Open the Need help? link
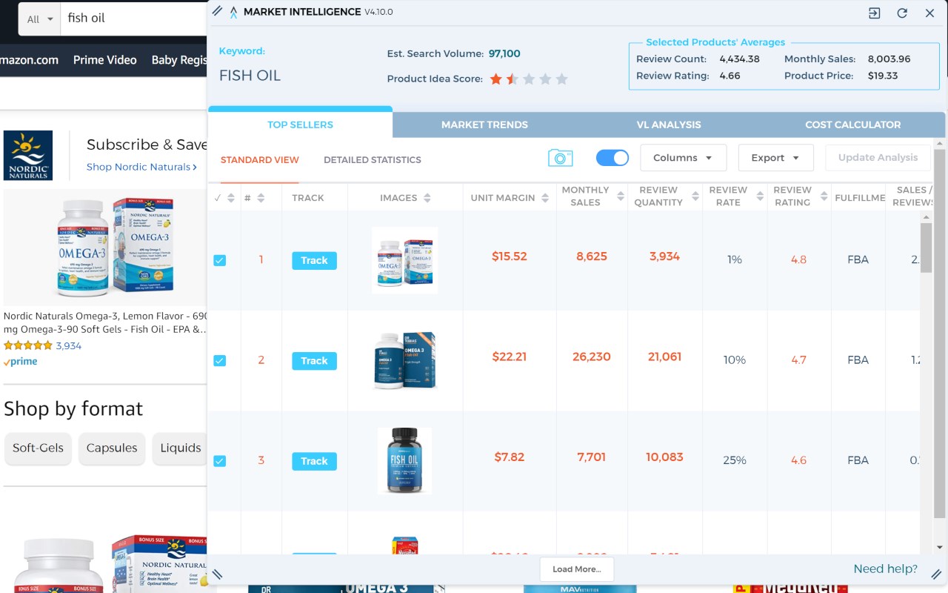948x593 pixels. tap(885, 569)
